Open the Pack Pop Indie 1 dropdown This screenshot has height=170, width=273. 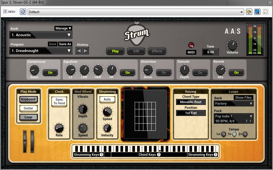point(234,119)
